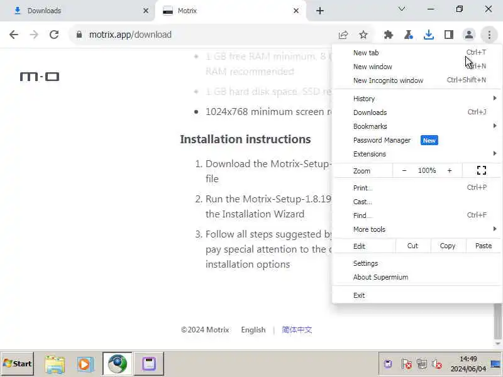503x377 pixels.
Task: Click the Installation instructions heading
Action: (x=245, y=139)
